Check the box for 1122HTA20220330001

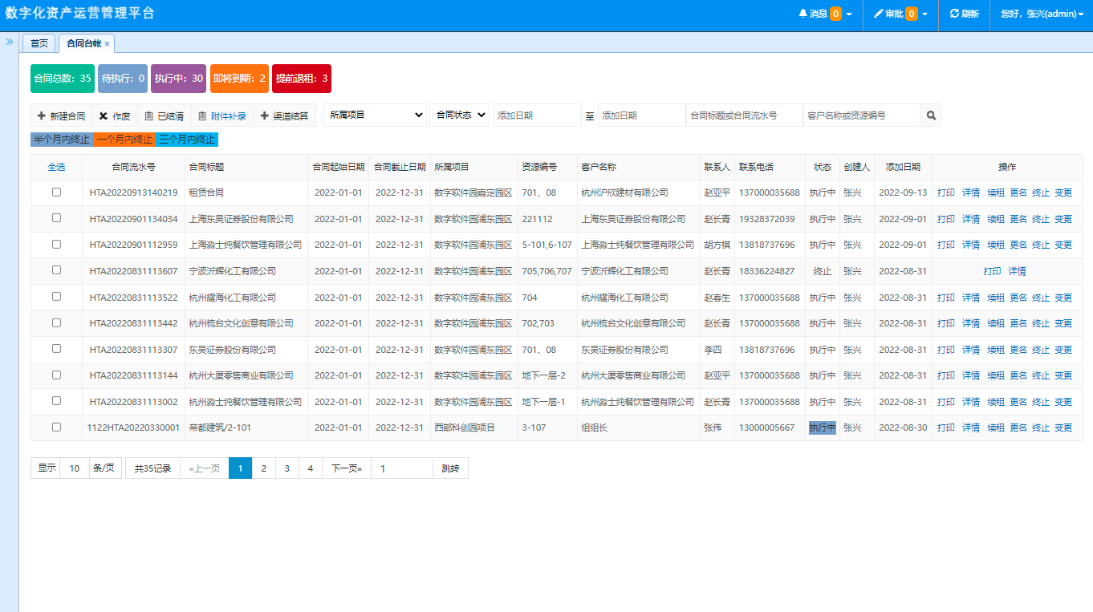coord(56,427)
